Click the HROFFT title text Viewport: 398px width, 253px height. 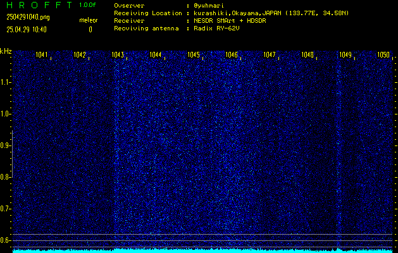click(39, 5)
